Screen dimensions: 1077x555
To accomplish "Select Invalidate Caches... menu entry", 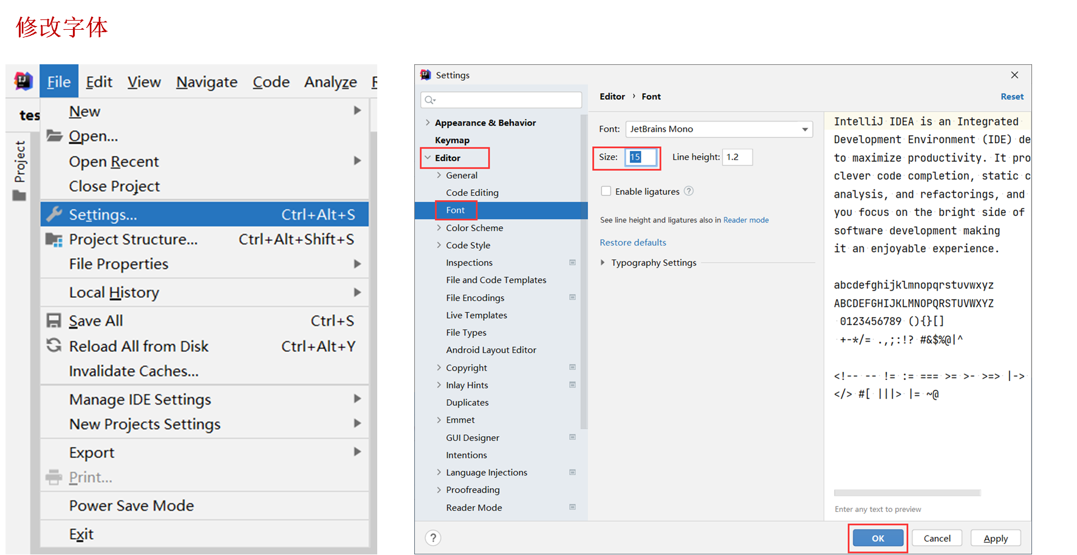I will pyautogui.click(x=205, y=371).
